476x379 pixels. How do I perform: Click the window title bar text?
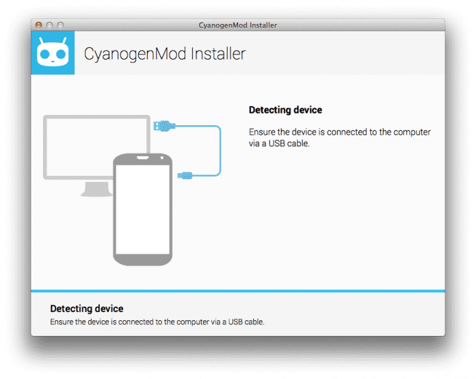tap(237, 25)
